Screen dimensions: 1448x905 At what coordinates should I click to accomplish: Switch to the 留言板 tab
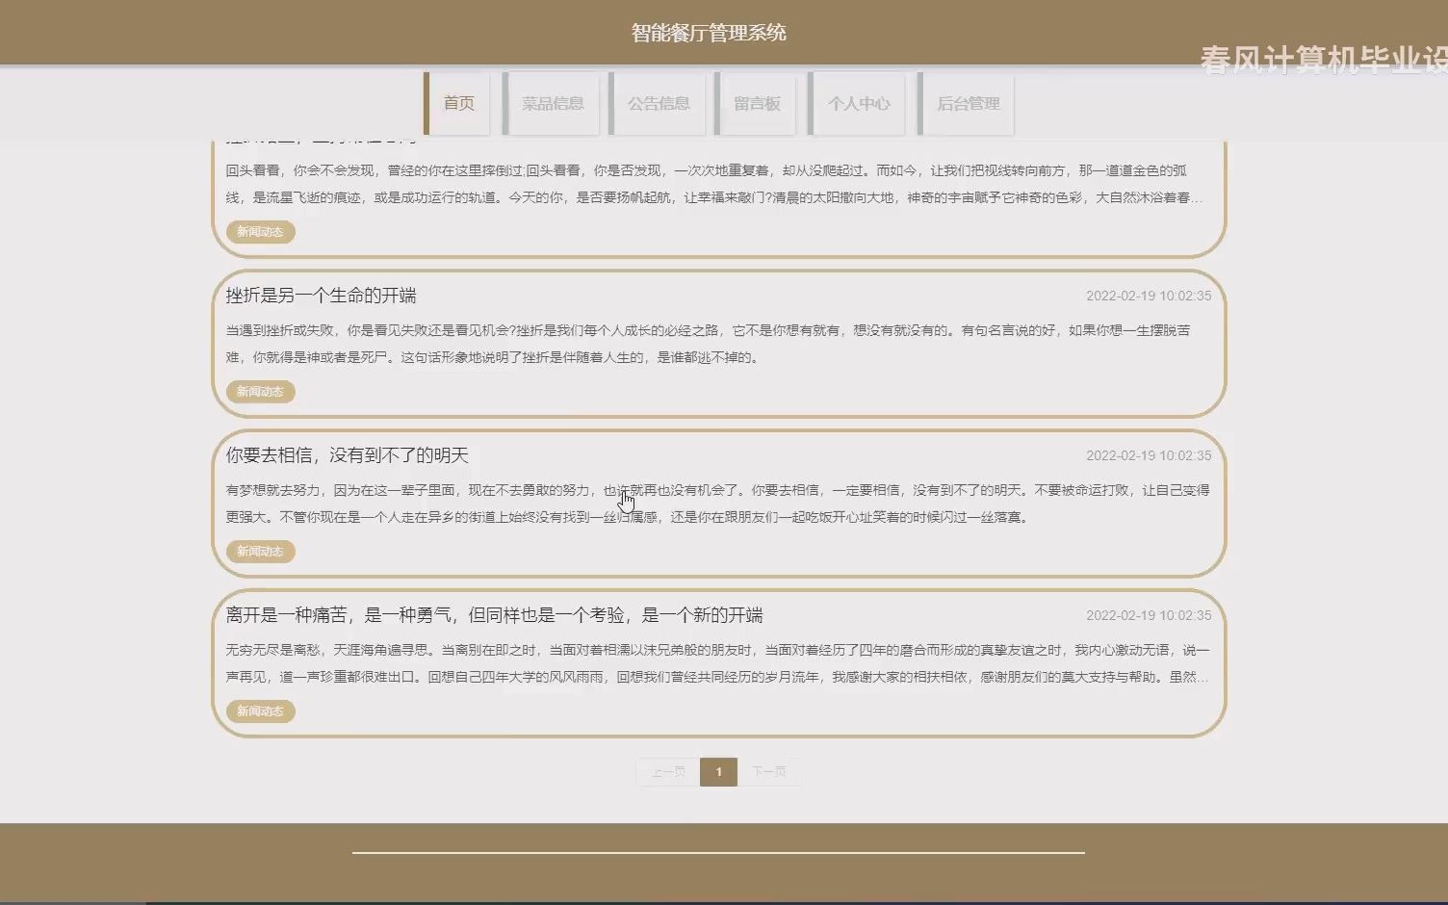pos(757,103)
